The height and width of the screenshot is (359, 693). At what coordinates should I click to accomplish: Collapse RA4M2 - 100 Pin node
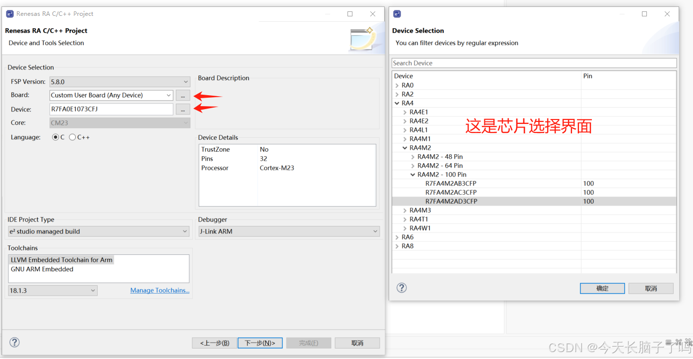(x=413, y=175)
